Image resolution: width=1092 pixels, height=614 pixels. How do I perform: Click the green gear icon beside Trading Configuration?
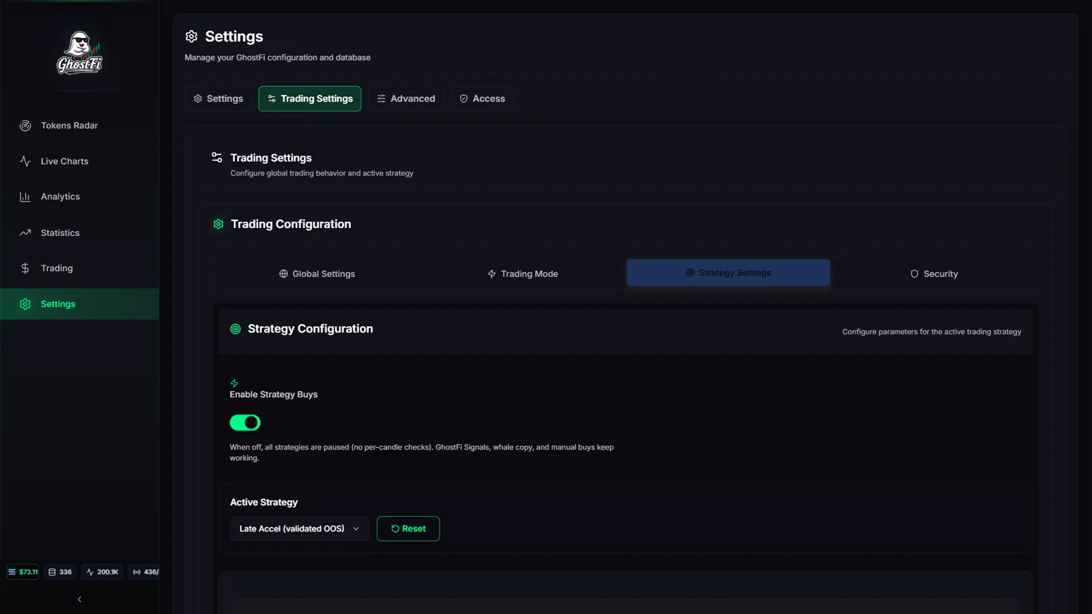click(x=218, y=224)
